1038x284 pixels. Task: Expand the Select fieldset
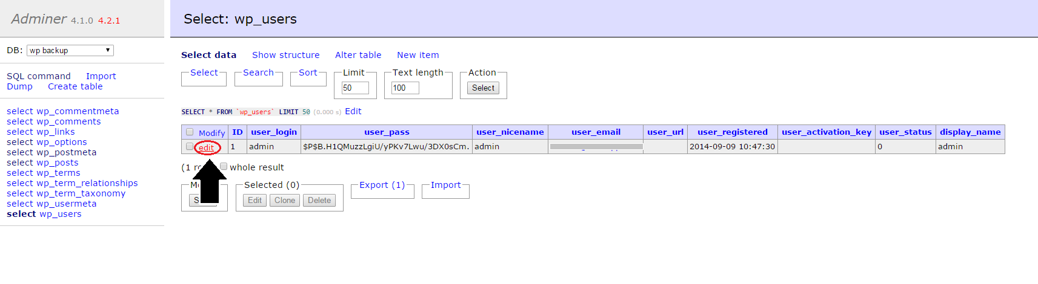coord(204,73)
